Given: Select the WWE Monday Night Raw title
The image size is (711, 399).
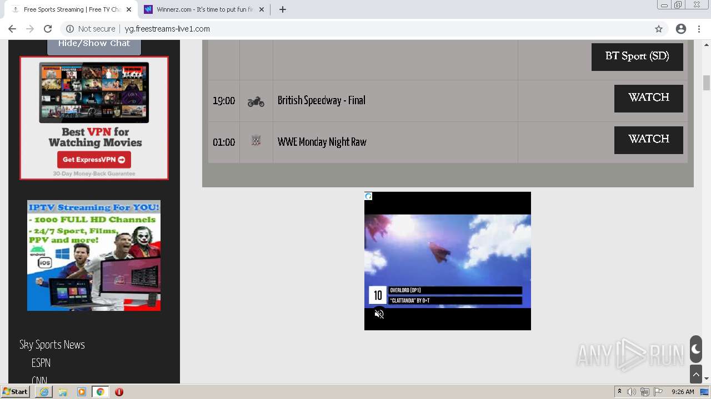Looking at the screenshot, I should (x=322, y=142).
